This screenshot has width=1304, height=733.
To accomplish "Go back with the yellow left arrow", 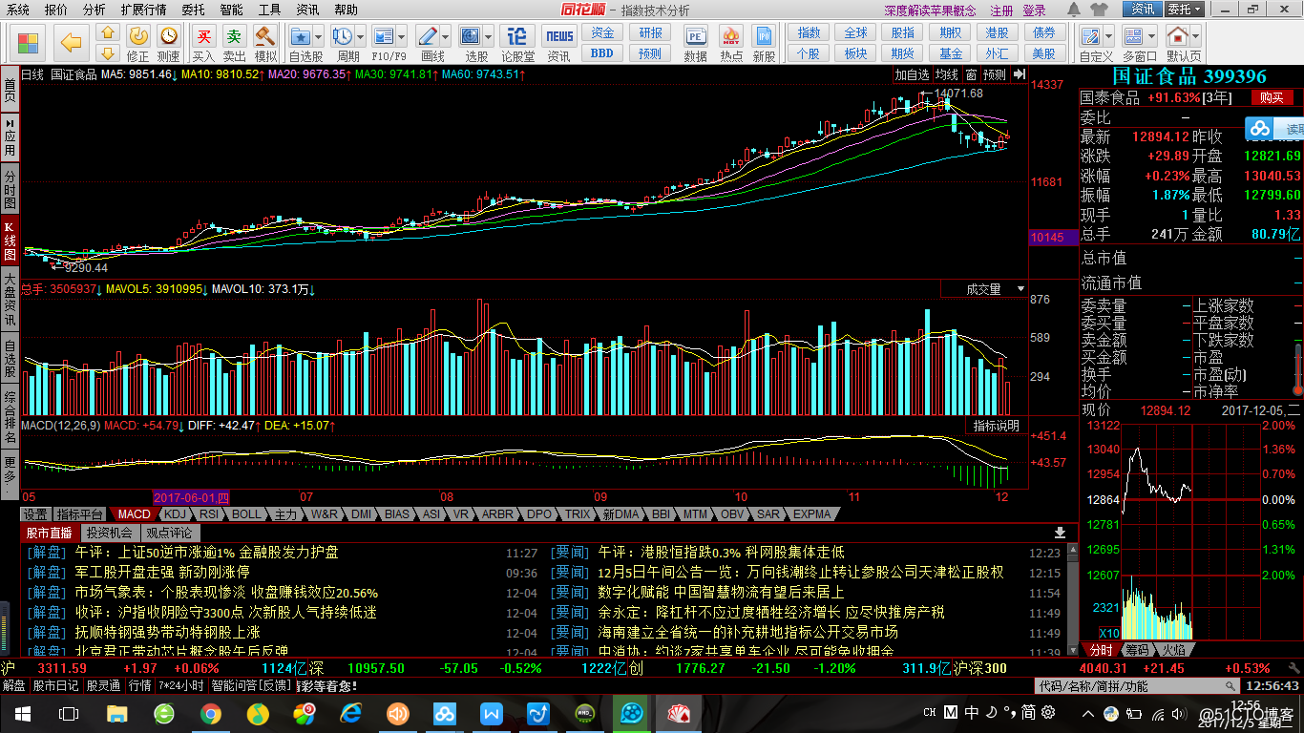I will click(x=71, y=43).
